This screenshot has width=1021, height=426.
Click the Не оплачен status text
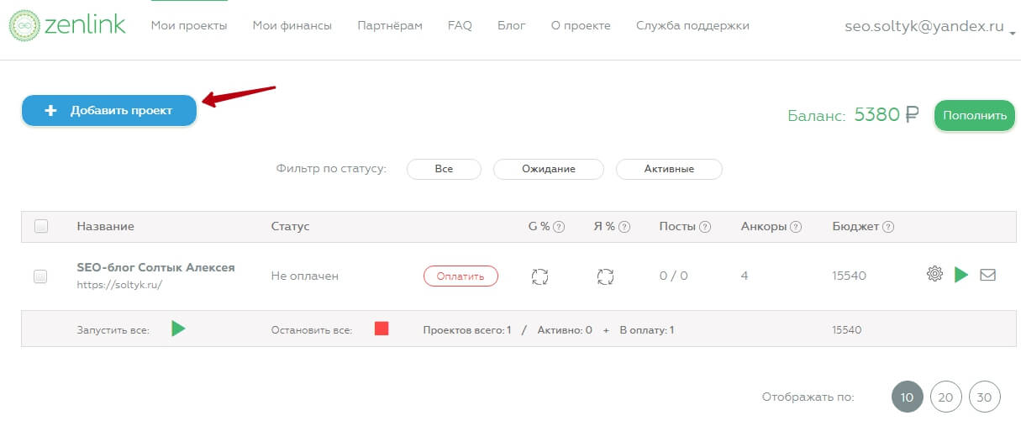[304, 276]
